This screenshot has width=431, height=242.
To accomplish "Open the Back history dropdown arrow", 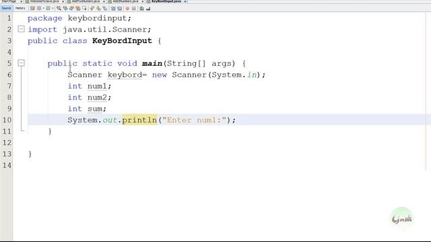I will (x=43, y=8).
